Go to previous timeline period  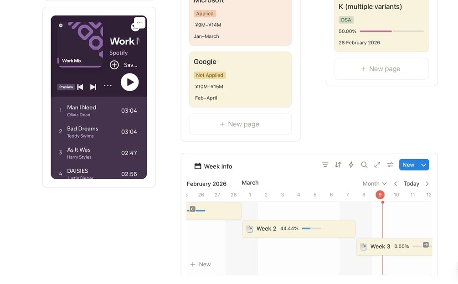(396, 184)
